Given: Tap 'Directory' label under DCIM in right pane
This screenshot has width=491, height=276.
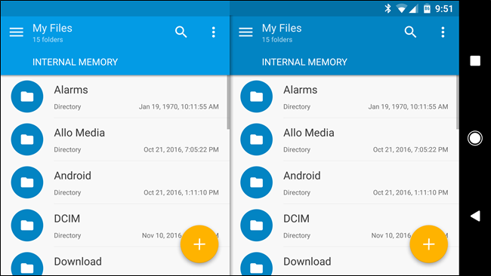Looking at the screenshot, I should point(297,235).
